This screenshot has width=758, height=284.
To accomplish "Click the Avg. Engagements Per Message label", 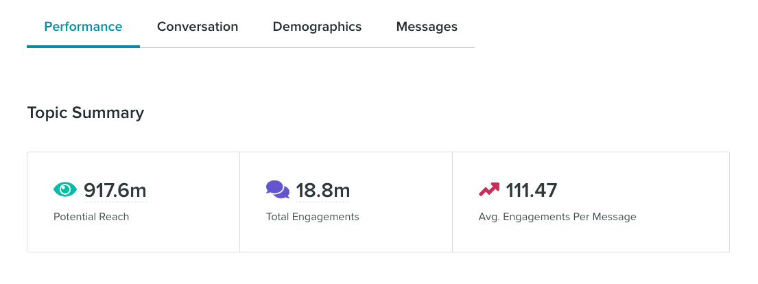I will pos(558,217).
